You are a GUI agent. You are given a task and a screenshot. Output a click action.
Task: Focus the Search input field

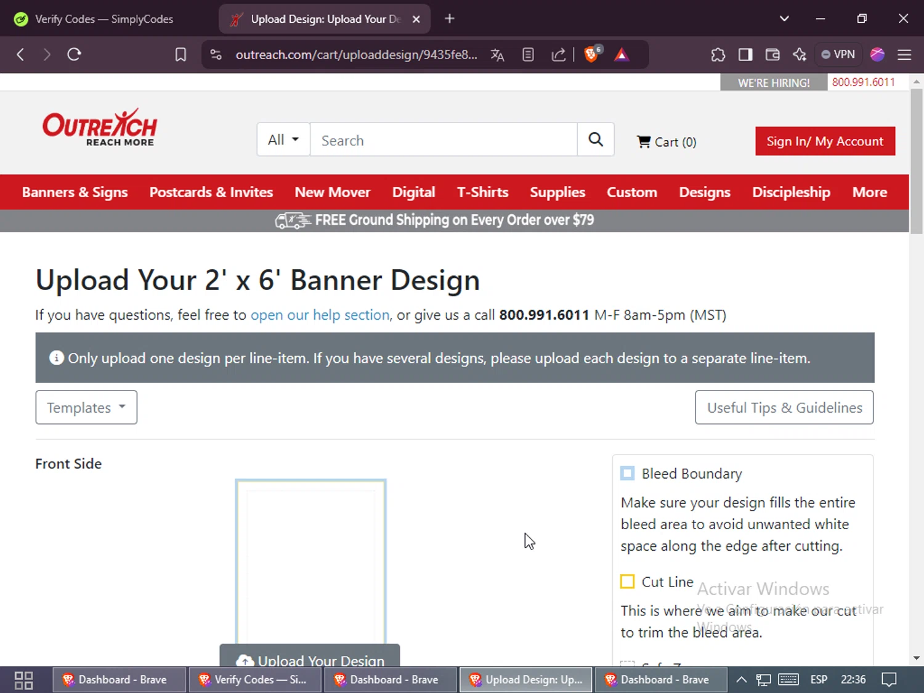(x=444, y=140)
